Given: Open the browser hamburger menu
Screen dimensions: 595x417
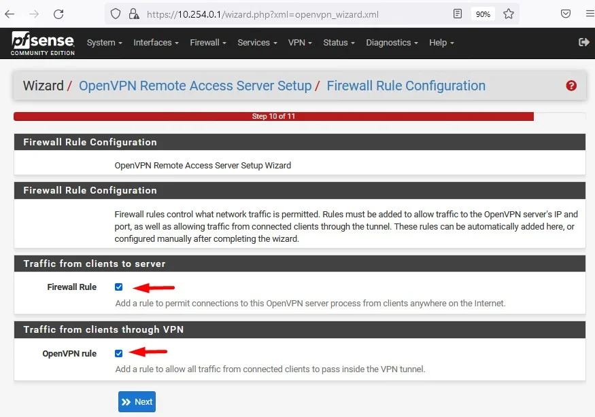Looking at the screenshot, I should pos(590,14).
